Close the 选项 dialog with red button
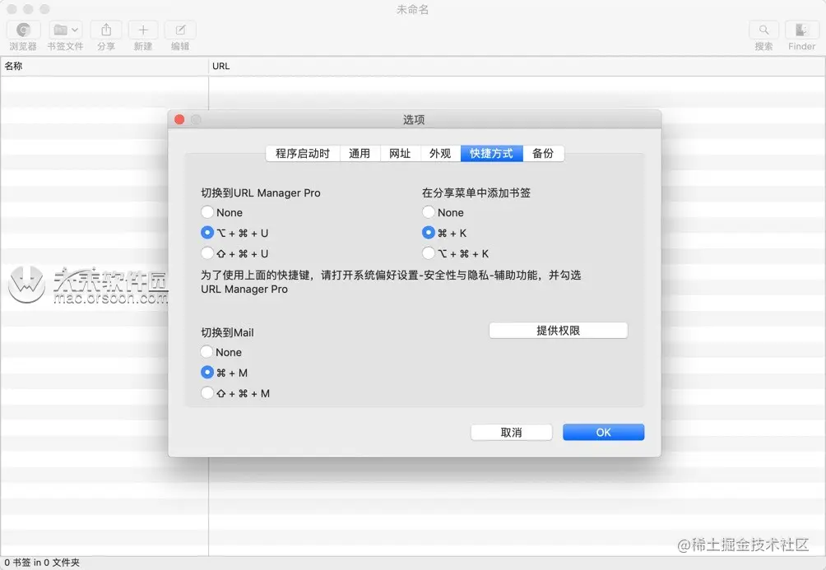 pos(179,119)
